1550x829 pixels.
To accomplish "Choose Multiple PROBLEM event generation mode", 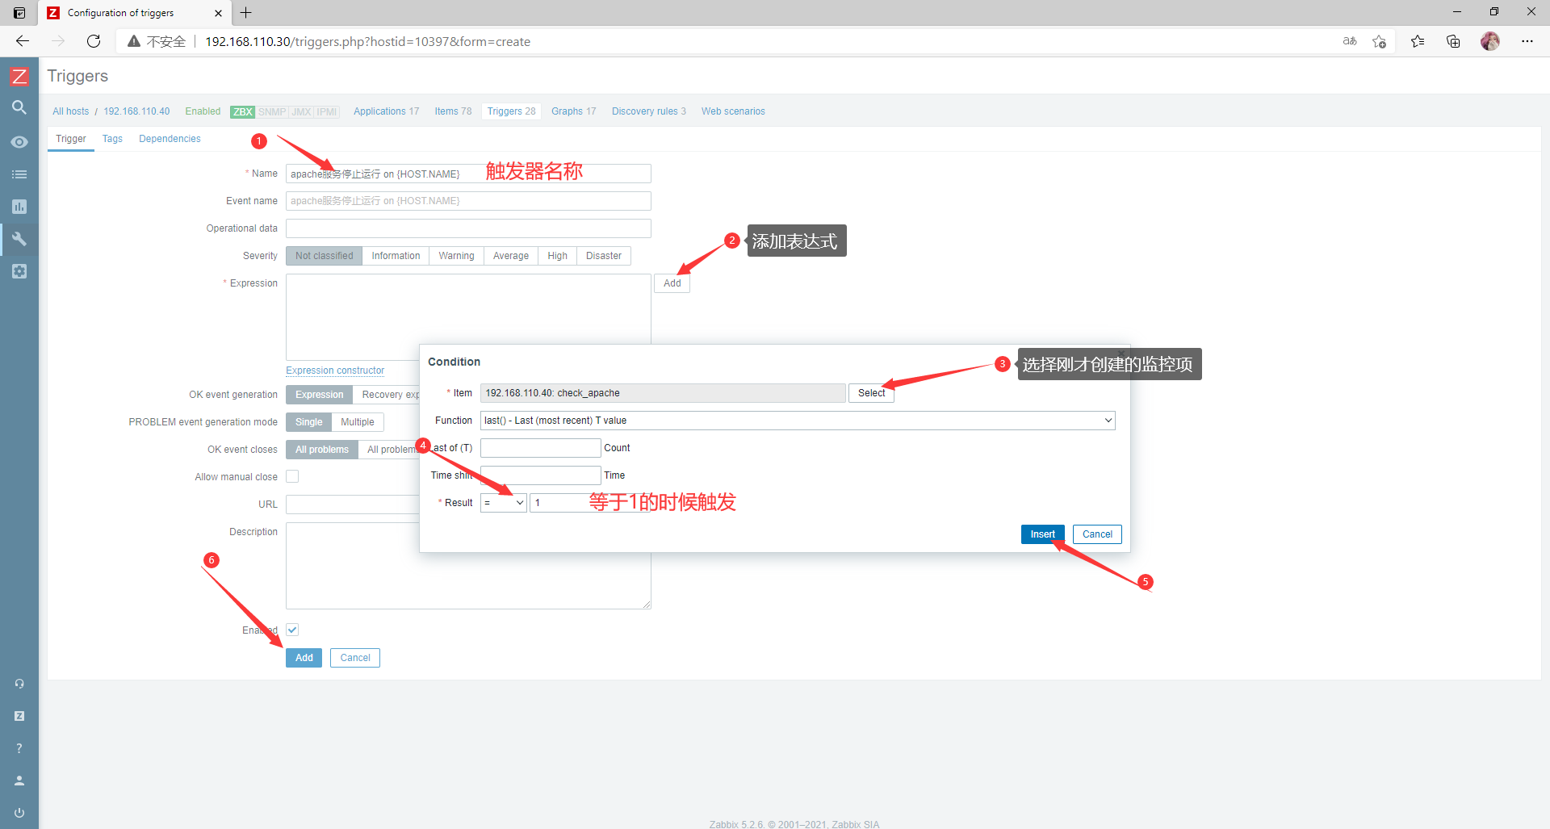I will (x=358, y=422).
